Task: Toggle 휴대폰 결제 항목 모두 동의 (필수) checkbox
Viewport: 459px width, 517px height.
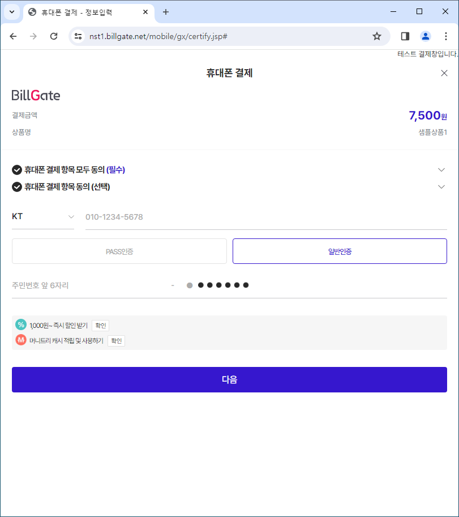Action: [x=17, y=170]
